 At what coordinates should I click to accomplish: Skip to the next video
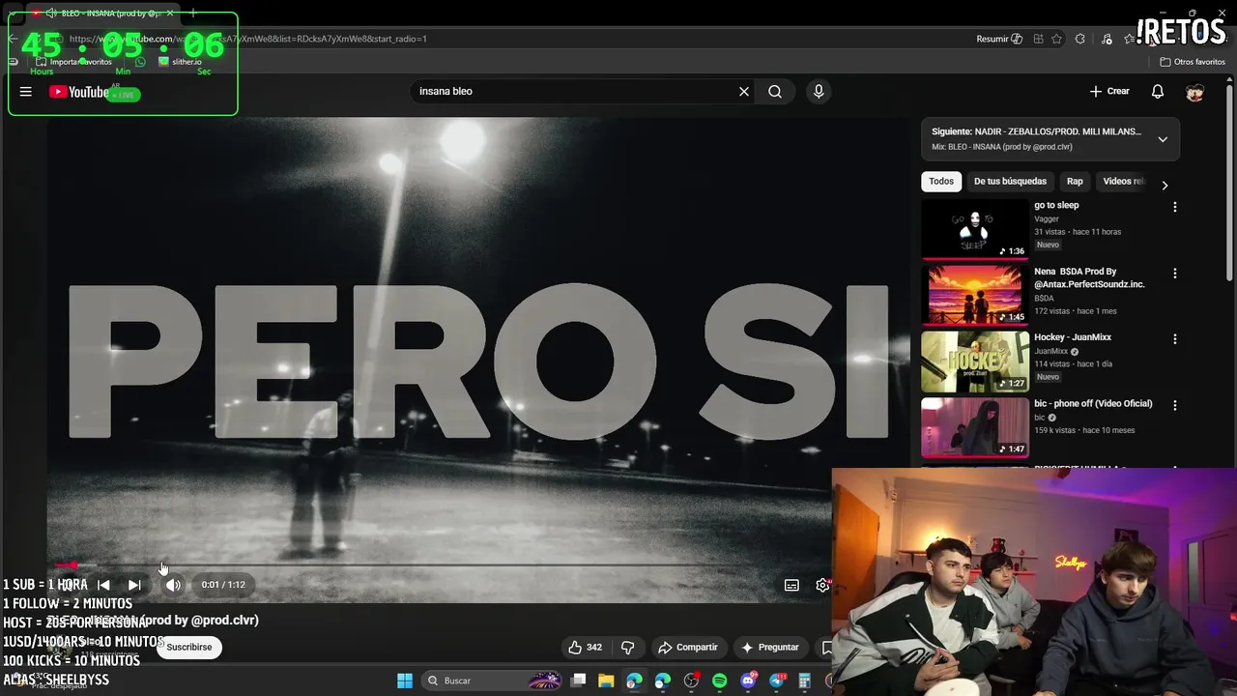(134, 585)
